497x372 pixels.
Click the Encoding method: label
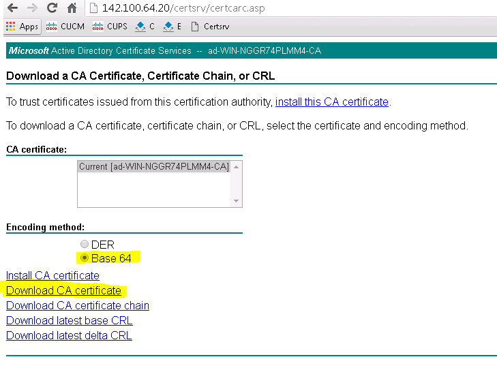coord(45,227)
